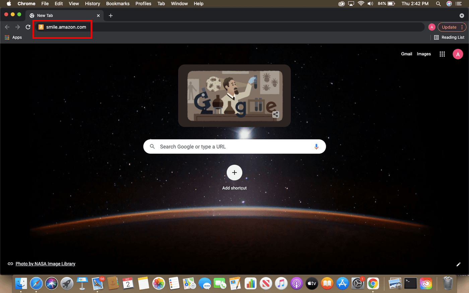Share the Google Doodle
This screenshot has width=469, height=293.
(x=275, y=115)
